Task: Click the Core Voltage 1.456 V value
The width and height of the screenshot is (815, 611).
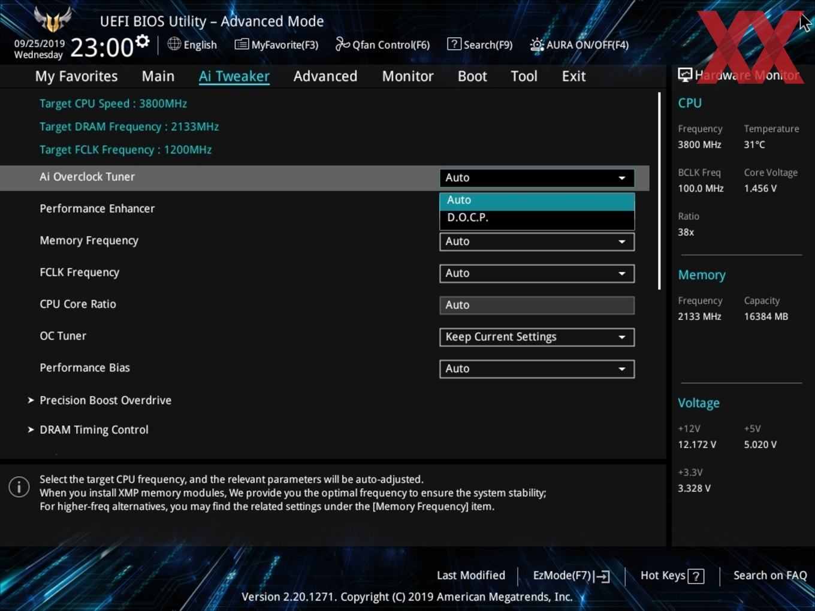Action: coord(760,188)
